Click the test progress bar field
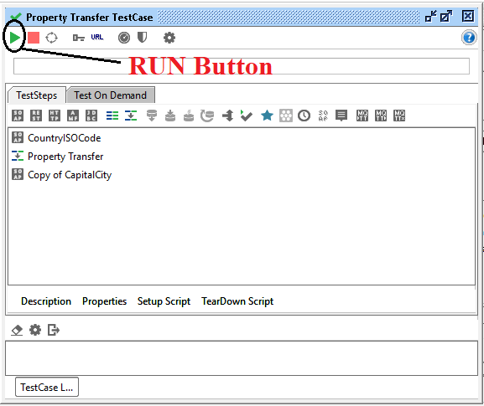Viewport: 484px width, 406px height. tap(242, 66)
